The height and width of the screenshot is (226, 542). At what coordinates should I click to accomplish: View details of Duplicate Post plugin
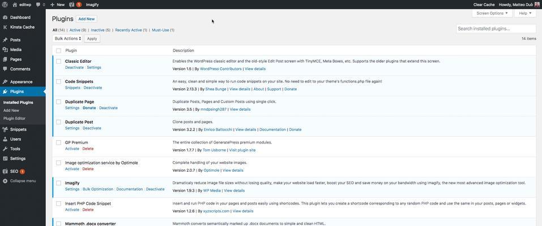pos(246,130)
